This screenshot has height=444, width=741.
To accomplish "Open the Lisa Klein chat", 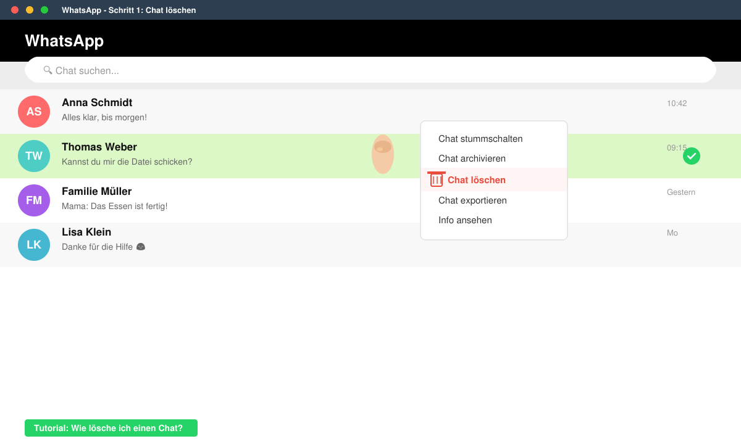I will tap(371, 245).
